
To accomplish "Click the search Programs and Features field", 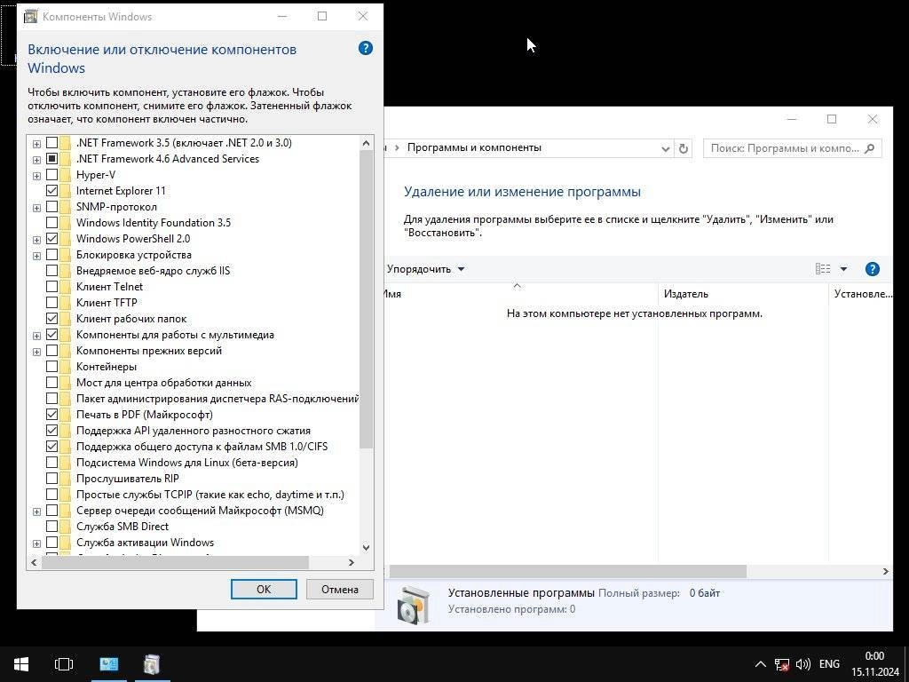I will pyautogui.click(x=792, y=148).
